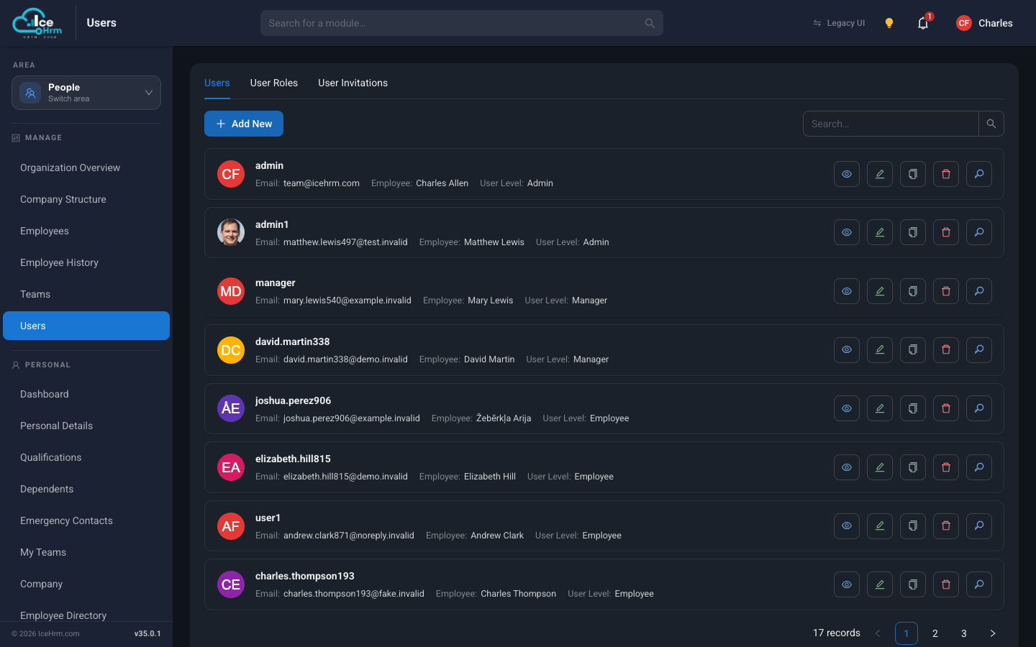Image resolution: width=1036 pixels, height=647 pixels.
Task: View user1 via eye icon
Action: click(847, 526)
